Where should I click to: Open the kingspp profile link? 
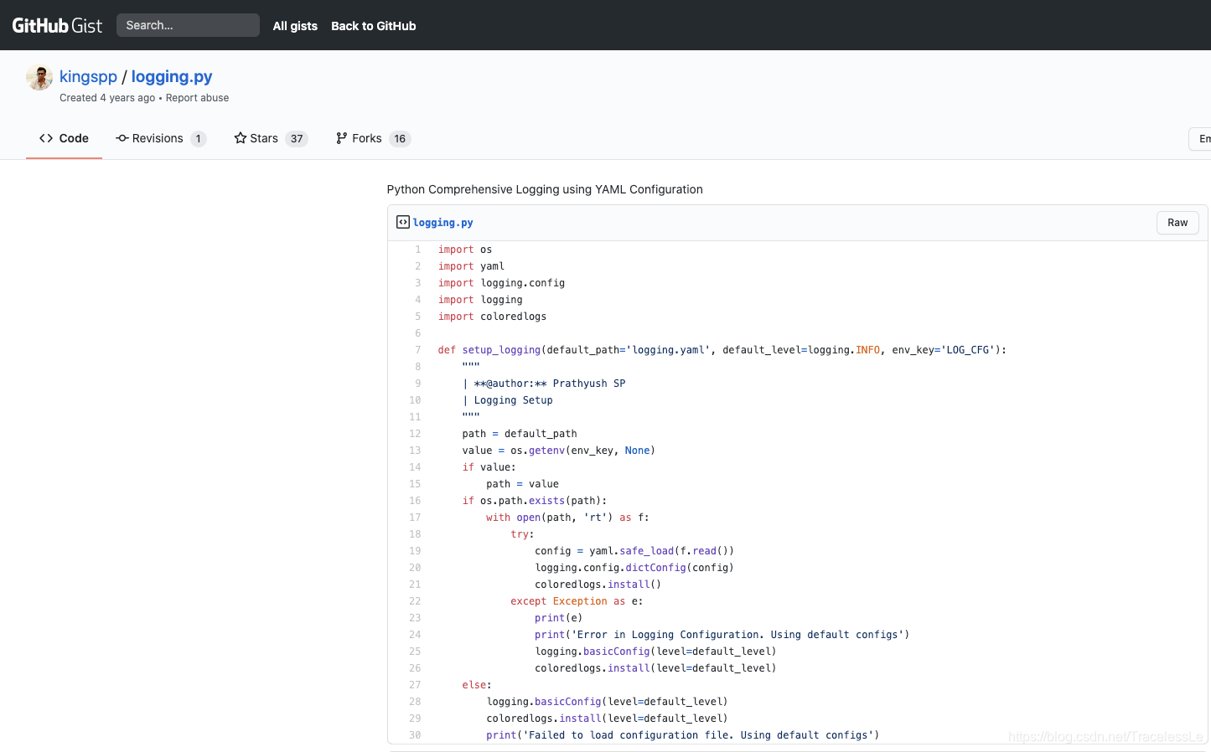[88, 76]
